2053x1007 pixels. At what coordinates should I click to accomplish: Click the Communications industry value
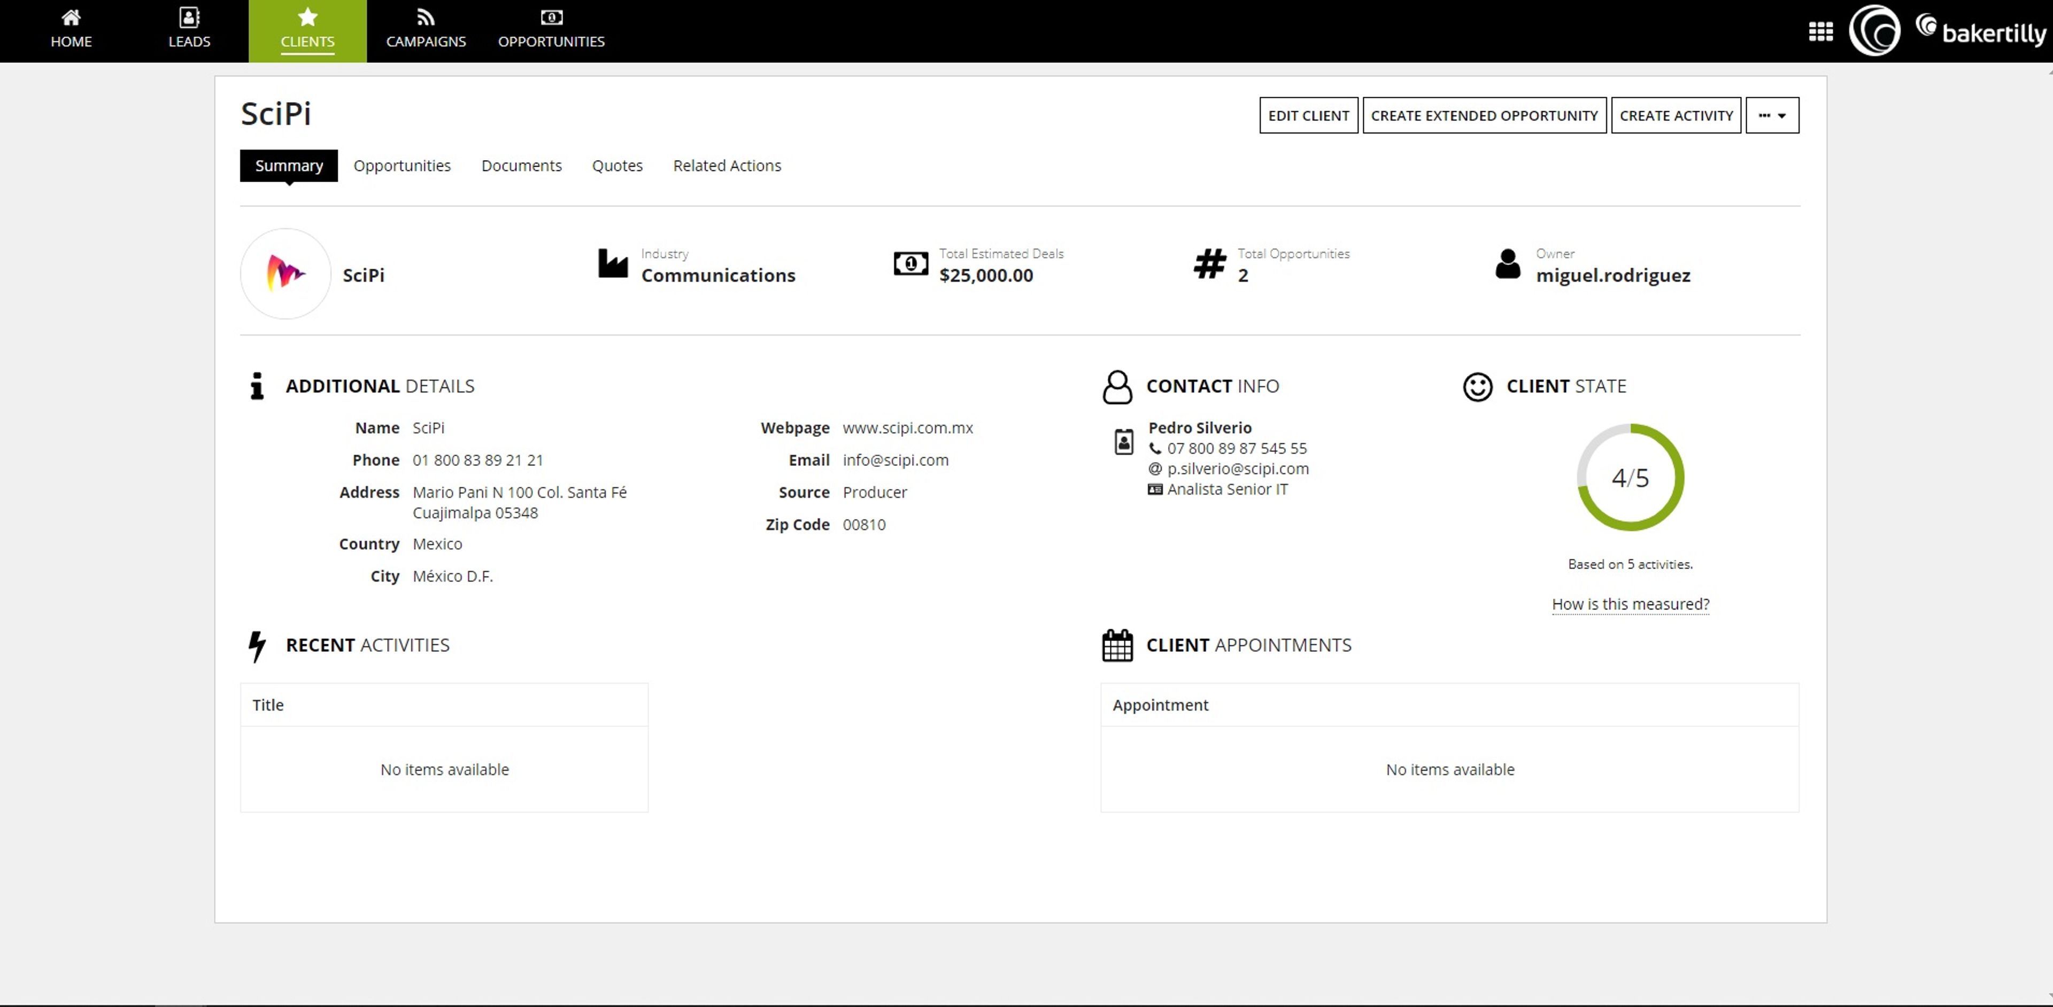[x=718, y=276]
